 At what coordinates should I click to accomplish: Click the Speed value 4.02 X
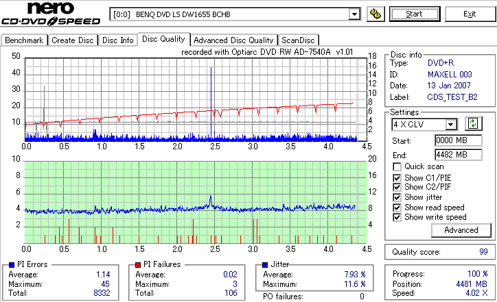click(x=476, y=293)
